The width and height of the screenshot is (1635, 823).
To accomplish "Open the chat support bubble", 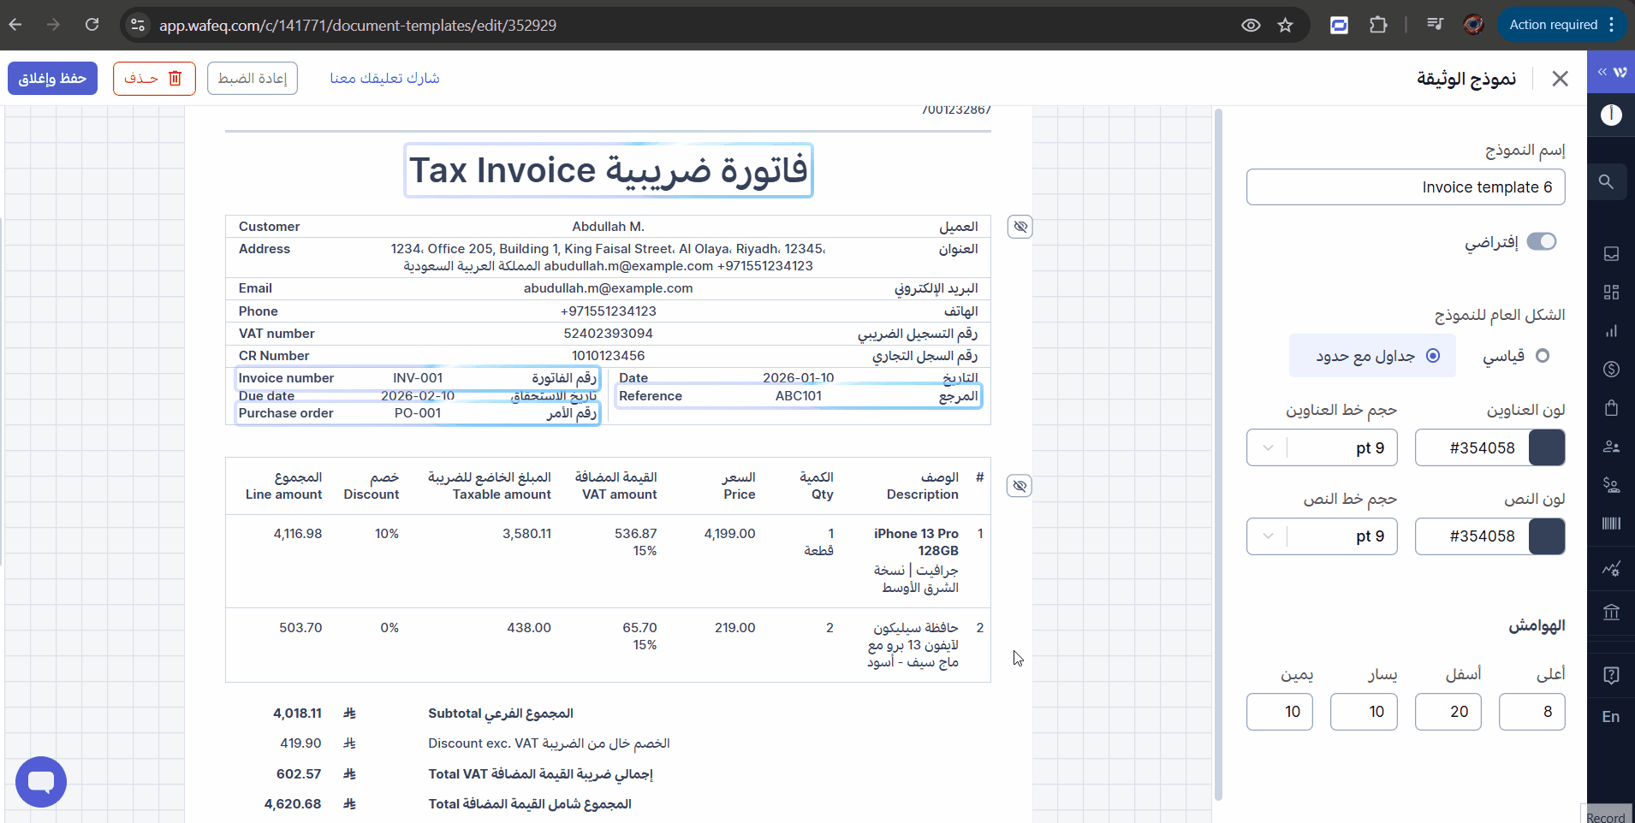I will [41, 782].
